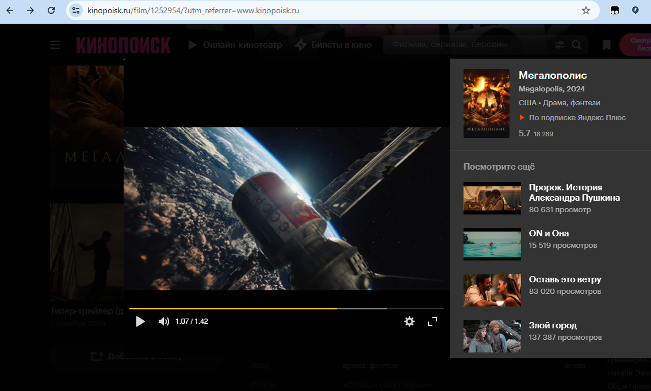The width and height of the screenshot is (651, 391).
Task: Open Онлайн-кинотеатр section
Action: (x=236, y=45)
